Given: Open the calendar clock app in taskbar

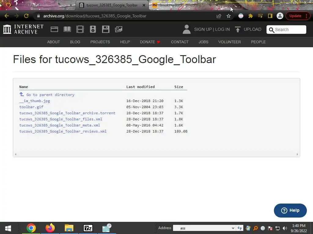Looking at the screenshot, I should pyautogui.click(x=107, y=228).
